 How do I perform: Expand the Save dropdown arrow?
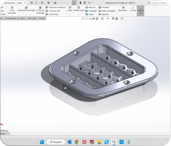[52, 3]
